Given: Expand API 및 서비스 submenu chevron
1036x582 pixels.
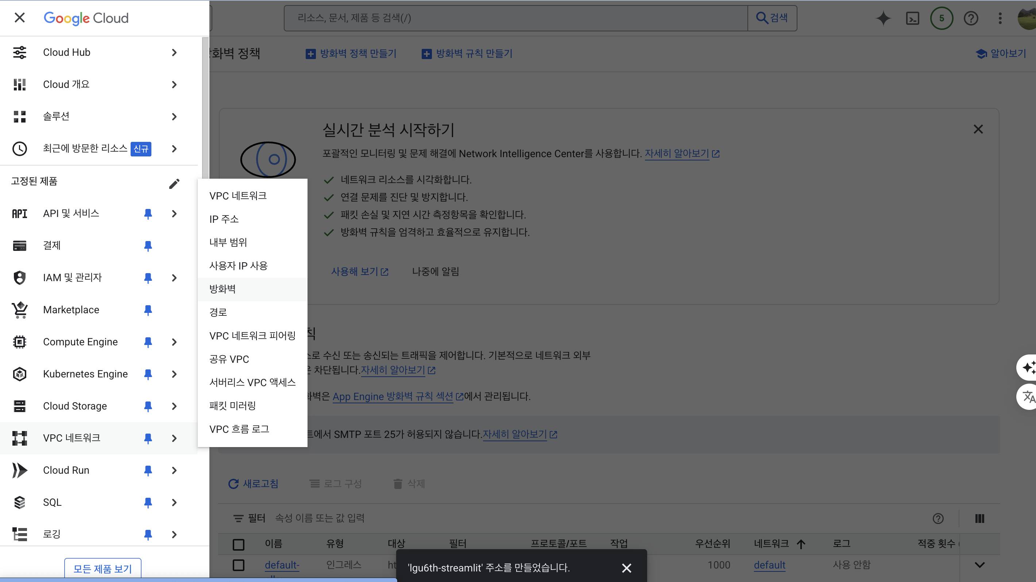Looking at the screenshot, I should point(174,213).
